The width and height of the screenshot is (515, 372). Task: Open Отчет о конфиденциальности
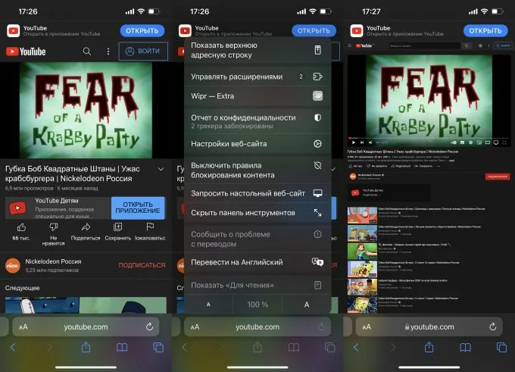tap(257, 121)
